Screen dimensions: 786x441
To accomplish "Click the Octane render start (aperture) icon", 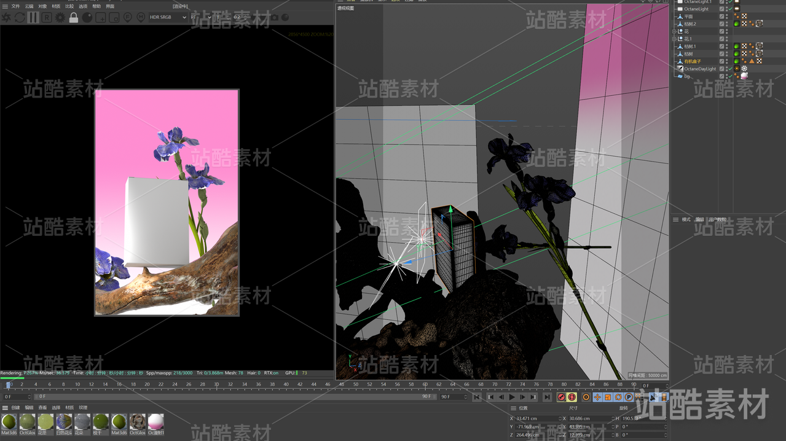I will click(6, 18).
